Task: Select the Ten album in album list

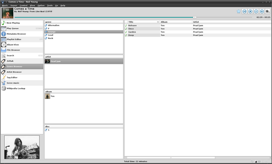Action: click(x=84, y=96)
